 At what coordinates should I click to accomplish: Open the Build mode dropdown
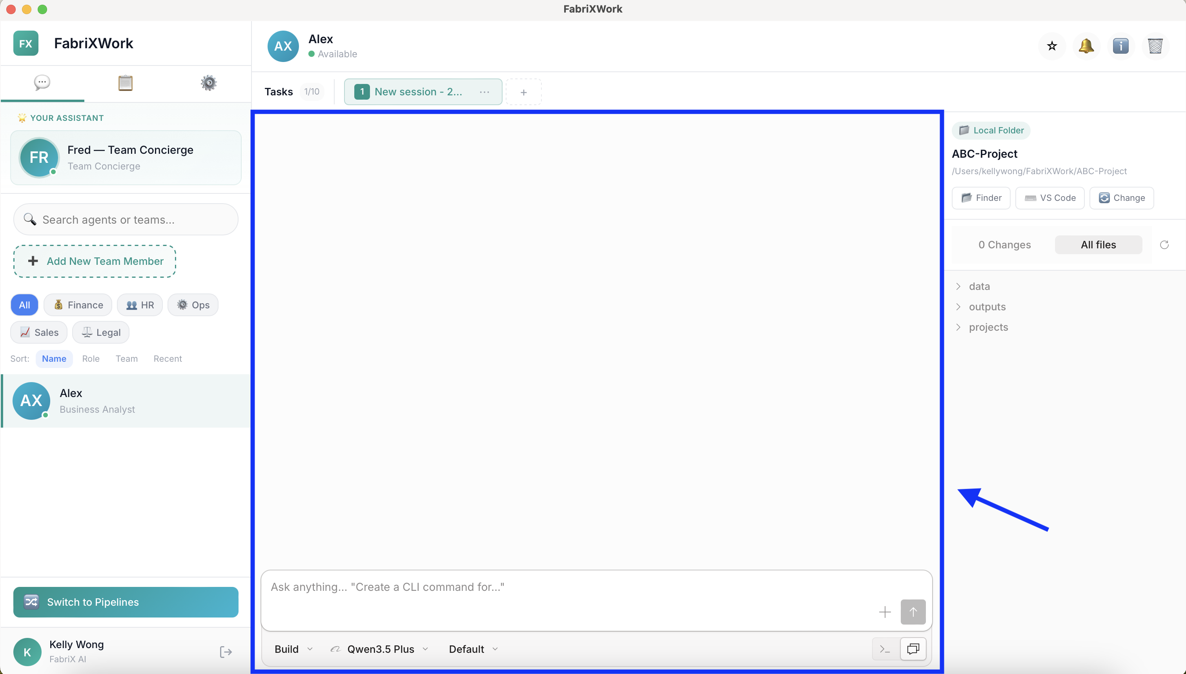tap(293, 649)
